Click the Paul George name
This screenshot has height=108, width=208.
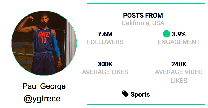pos(44,86)
